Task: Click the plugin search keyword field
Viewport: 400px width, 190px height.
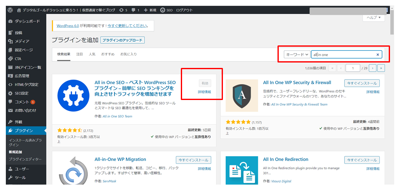Action: pos(346,55)
